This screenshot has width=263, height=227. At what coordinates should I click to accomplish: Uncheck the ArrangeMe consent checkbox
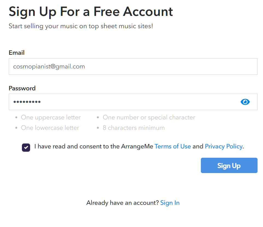tap(26, 147)
